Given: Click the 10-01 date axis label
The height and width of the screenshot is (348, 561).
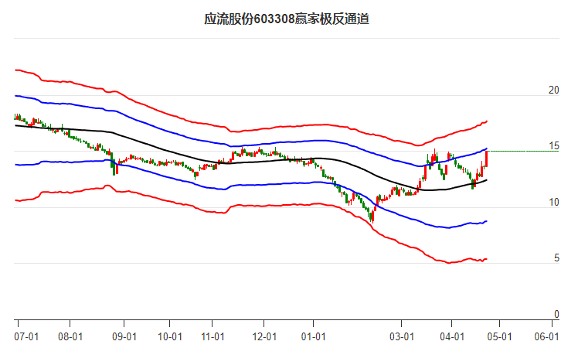Looking at the screenshot, I should click(169, 336).
